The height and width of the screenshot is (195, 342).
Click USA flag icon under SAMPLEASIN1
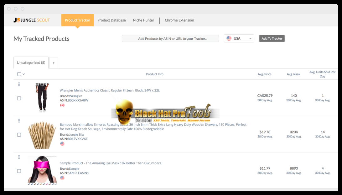coord(62,178)
